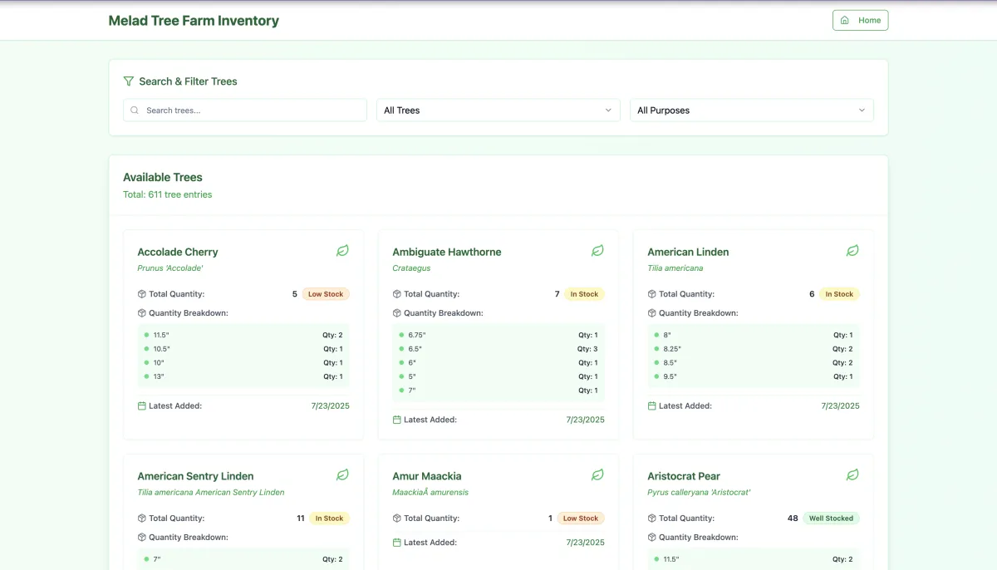Click the calendar icon on Accolade Cherry card
This screenshot has width=997, height=570.
pyautogui.click(x=142, y=406)
